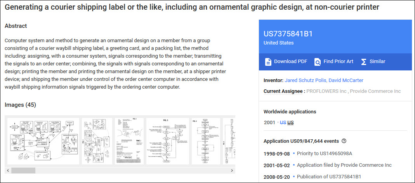Open Find Prior Art
The height and width of the screenshot is (183, 415).
[x=338, y=62]
